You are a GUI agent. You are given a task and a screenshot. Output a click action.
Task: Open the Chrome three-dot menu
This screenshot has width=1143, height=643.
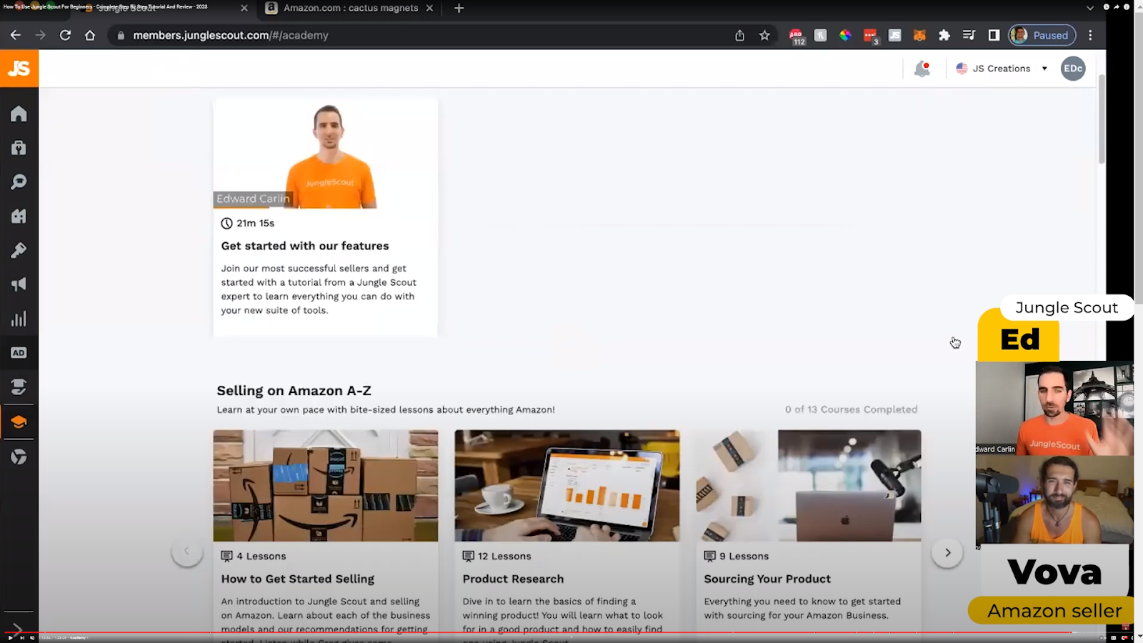pyautogui.click(x=1090, y=35)
